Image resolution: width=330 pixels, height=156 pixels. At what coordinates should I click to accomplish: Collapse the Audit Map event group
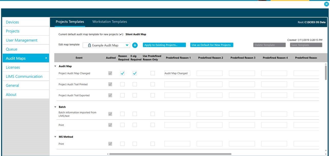tap(55, 66)
